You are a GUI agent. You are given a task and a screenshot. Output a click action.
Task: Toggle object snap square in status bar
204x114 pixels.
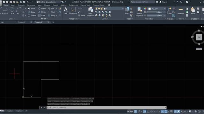click(x=166, y=111)
